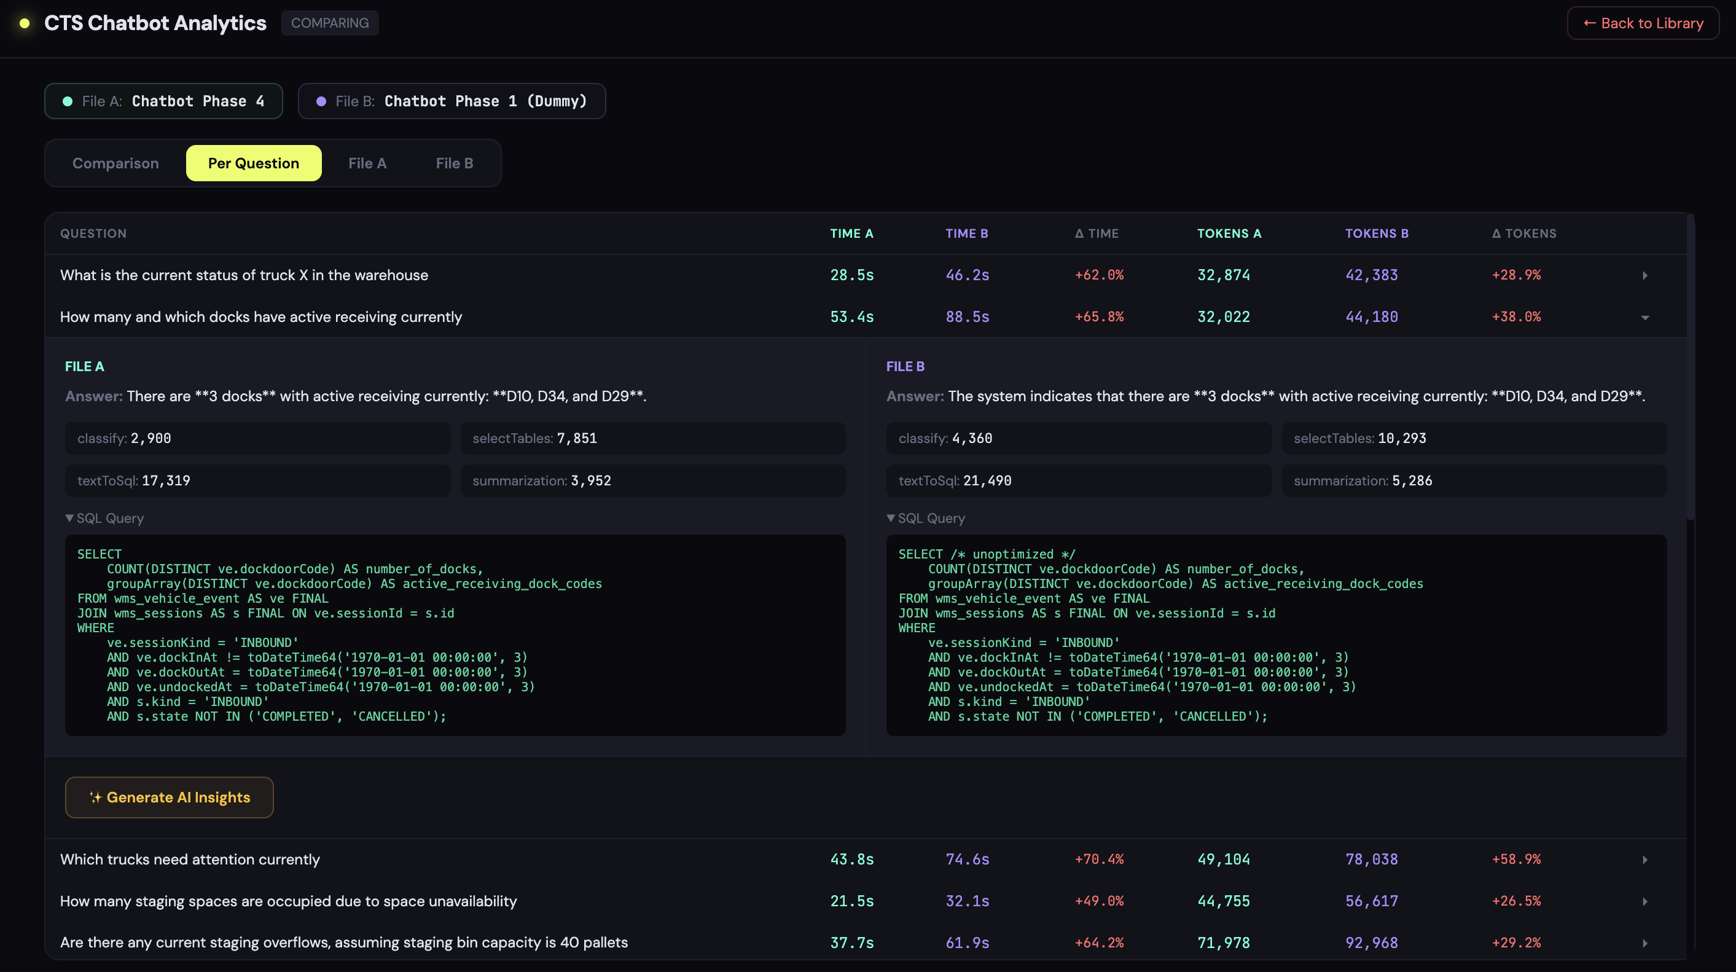Click the 28.5s Time A value
Image resolution: width=1736 pixels, height=972 pixels.
pyautogui.click(x=852, y=275)
